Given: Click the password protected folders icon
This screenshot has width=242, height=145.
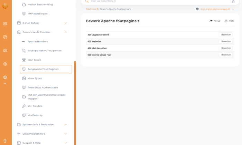Looking at the screenshot, I should pos(24,97).
